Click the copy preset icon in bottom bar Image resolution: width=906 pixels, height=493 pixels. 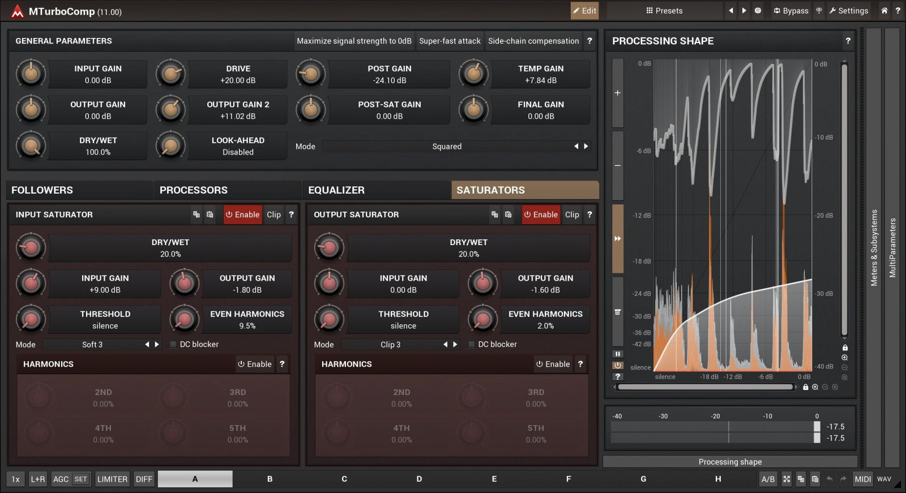tap(801, 479)
